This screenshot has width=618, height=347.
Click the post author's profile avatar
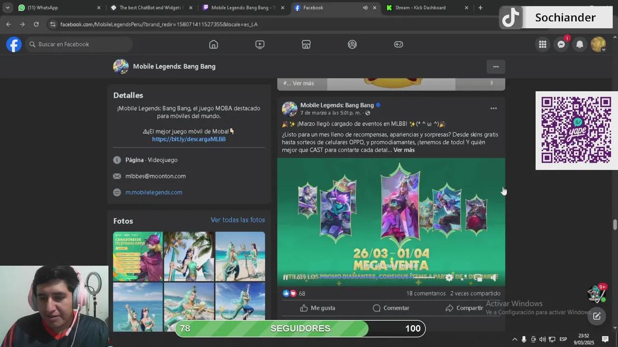tap(290, 109)
